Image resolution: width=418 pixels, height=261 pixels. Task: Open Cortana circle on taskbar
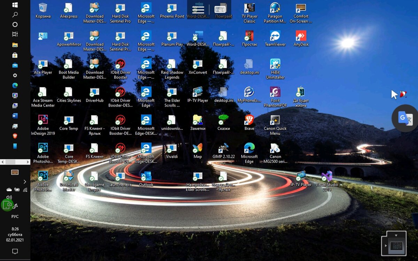[15, 25]
